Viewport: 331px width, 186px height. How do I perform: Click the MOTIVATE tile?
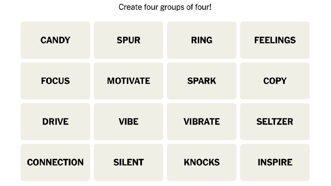[128, 81]
